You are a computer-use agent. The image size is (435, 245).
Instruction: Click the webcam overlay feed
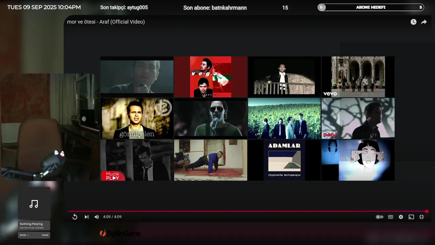pos(49,127)
